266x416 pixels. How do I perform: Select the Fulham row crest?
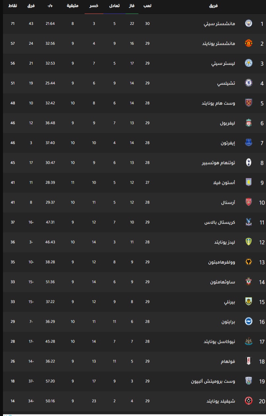point(248,361)
